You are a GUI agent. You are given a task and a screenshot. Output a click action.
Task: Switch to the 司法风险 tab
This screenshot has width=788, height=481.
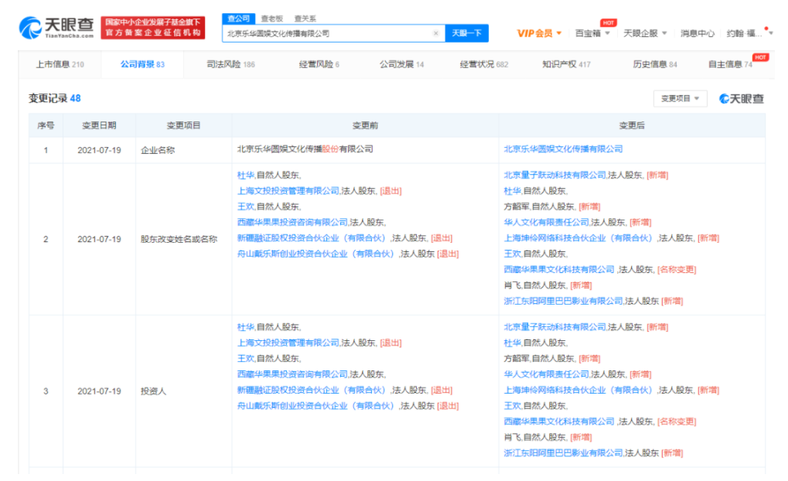[x=230, y=64]
